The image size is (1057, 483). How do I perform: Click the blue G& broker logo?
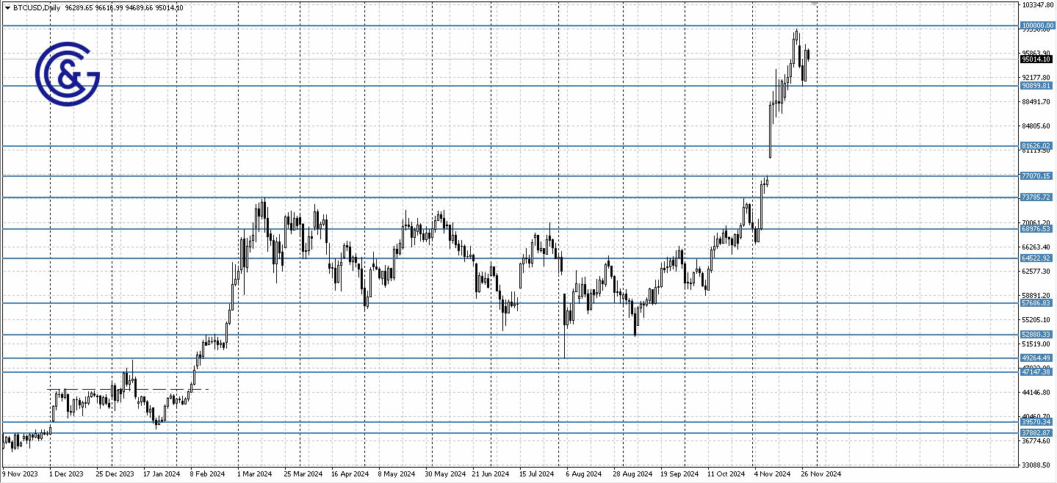67,74
